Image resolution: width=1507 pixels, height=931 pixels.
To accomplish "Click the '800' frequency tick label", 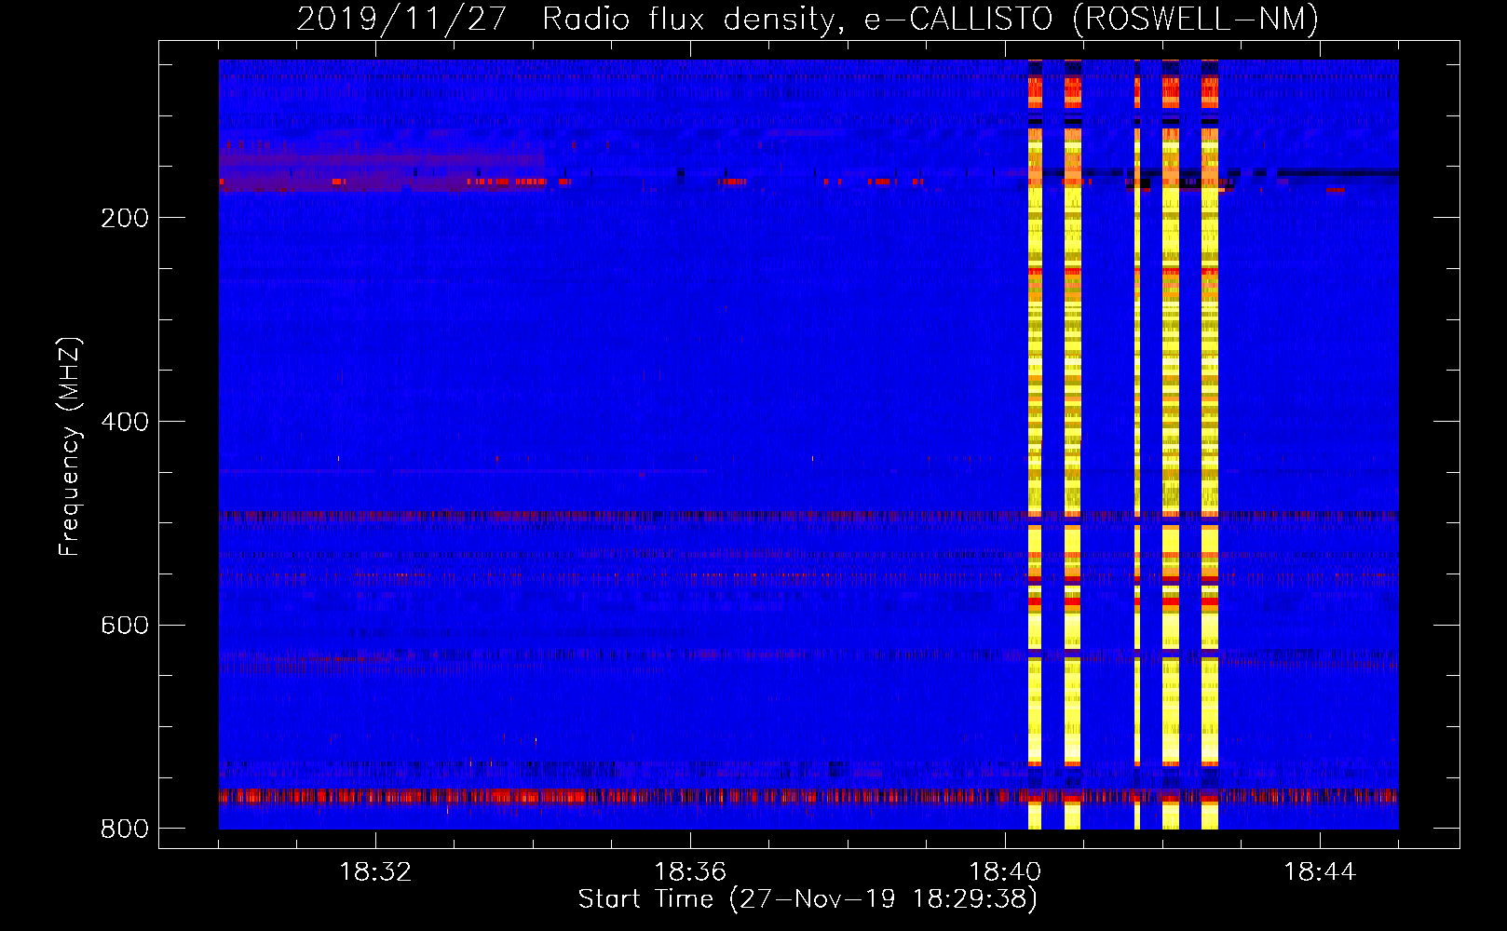I will coord(125,829).
